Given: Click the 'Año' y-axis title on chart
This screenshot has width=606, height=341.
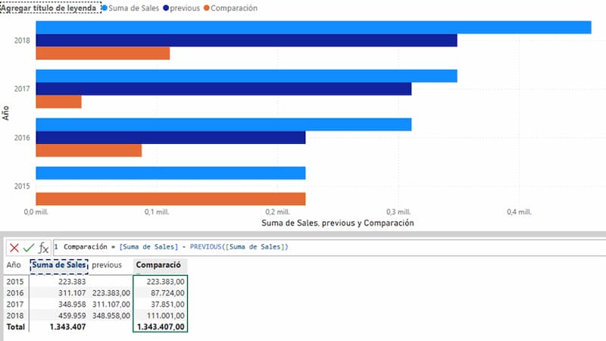Looking at the screenshot, I should click(x=5, y=113).
